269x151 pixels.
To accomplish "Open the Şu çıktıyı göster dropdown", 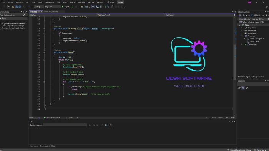I will point(65,125).
